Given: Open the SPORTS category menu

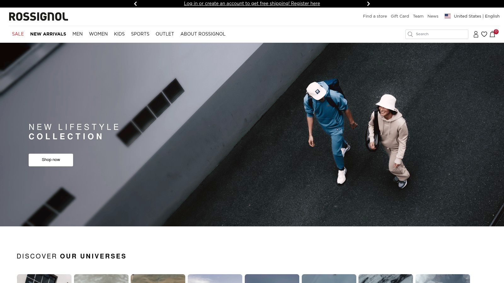Looking at the screenshot, I should click(x=140, y=34).
